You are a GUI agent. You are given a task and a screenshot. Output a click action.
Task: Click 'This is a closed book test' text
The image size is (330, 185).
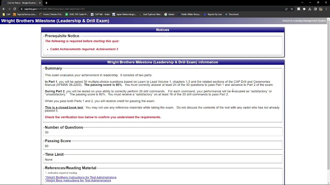click(64, 108)
